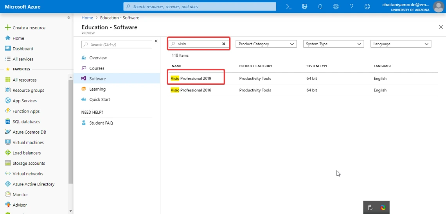Open Monitor favorite
This screenshot has height=214, width=446.
coord(20,195)
